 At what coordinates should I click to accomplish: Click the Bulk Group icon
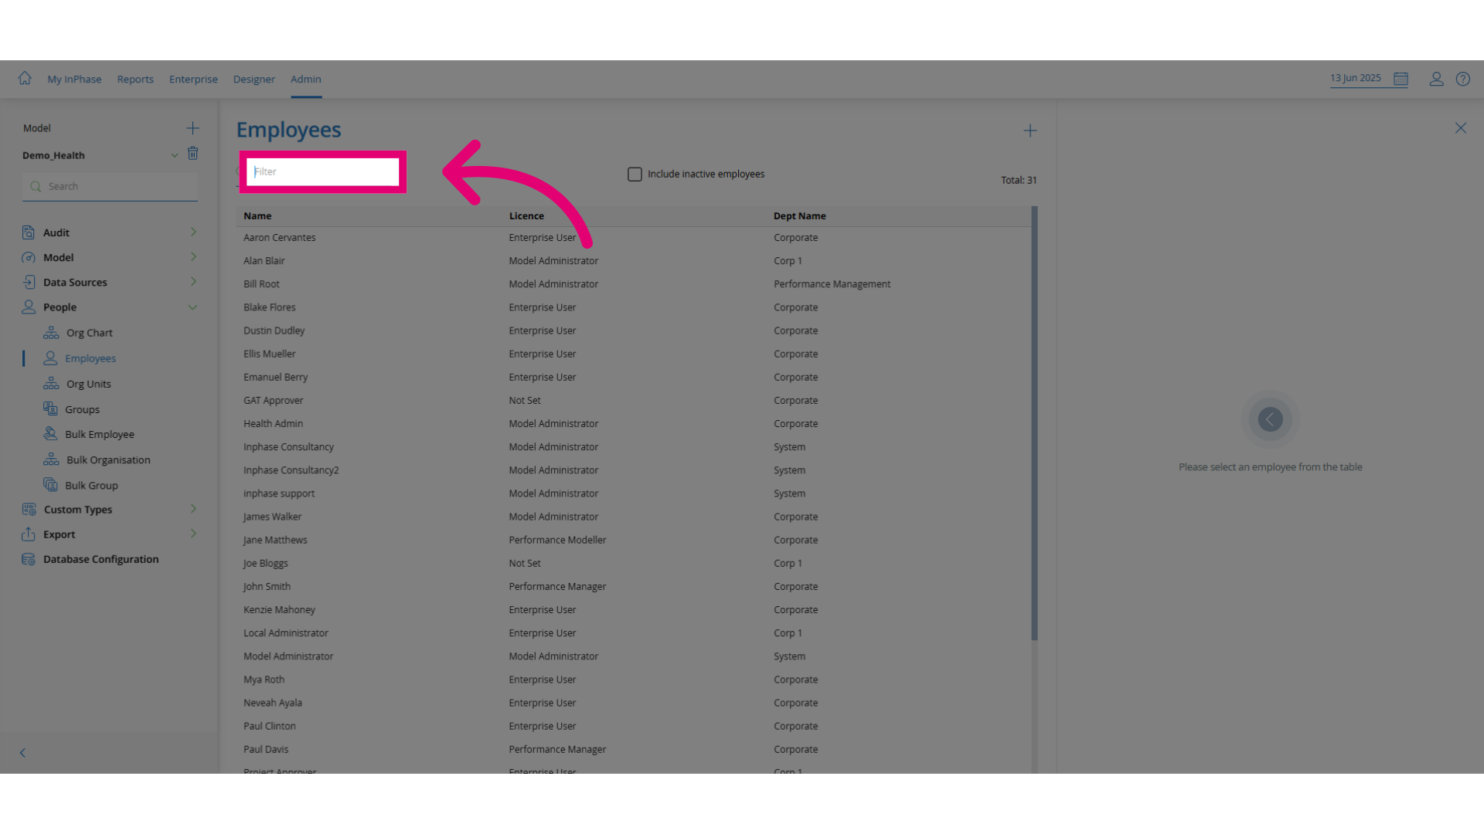(50, 485)
